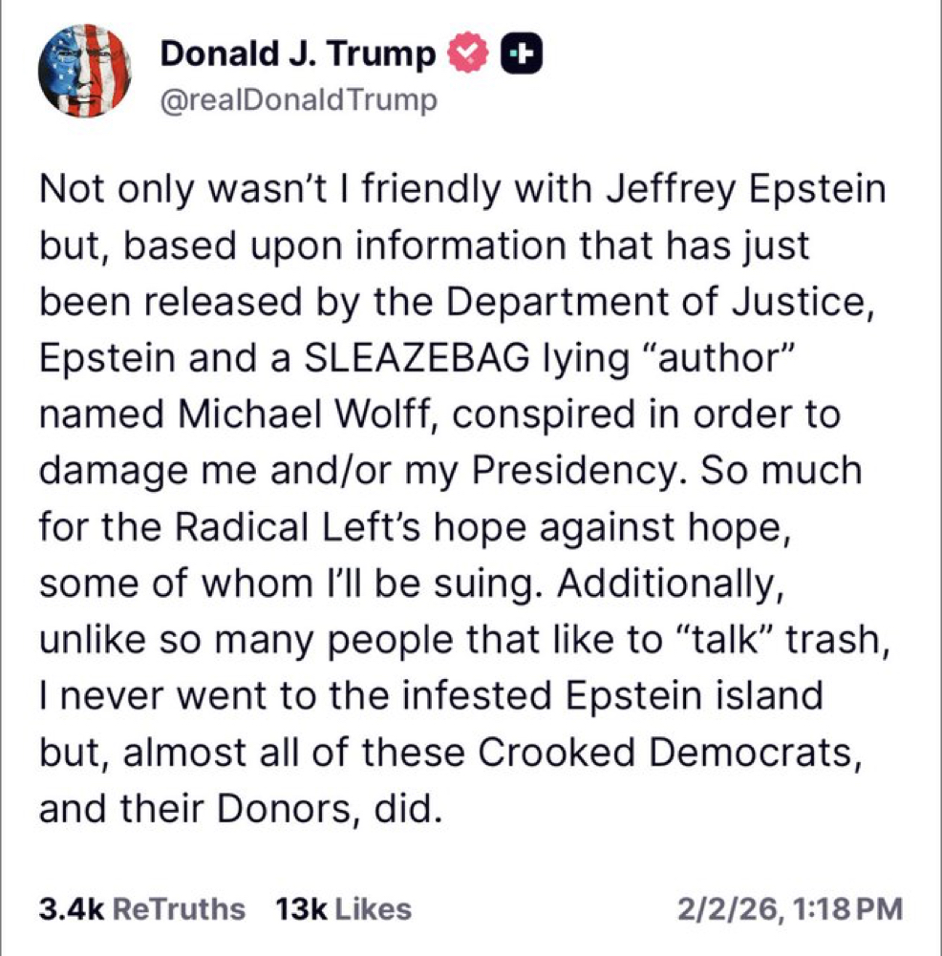This screenshot has height=956, width=942.
Task: View the 13k Likes list
Action: pyautogui.click(x=343, y=908)
